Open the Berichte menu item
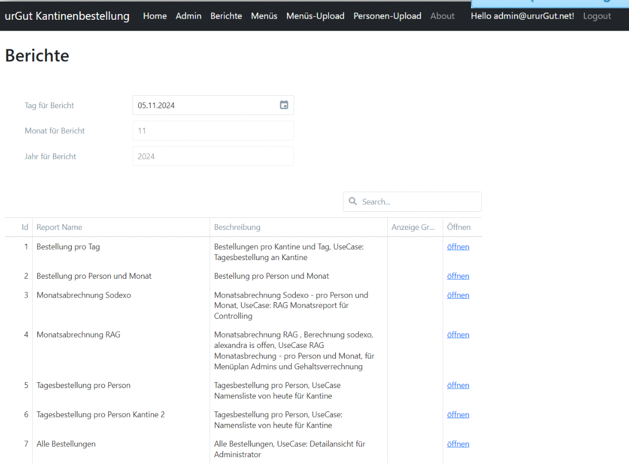 pos(226,16)
